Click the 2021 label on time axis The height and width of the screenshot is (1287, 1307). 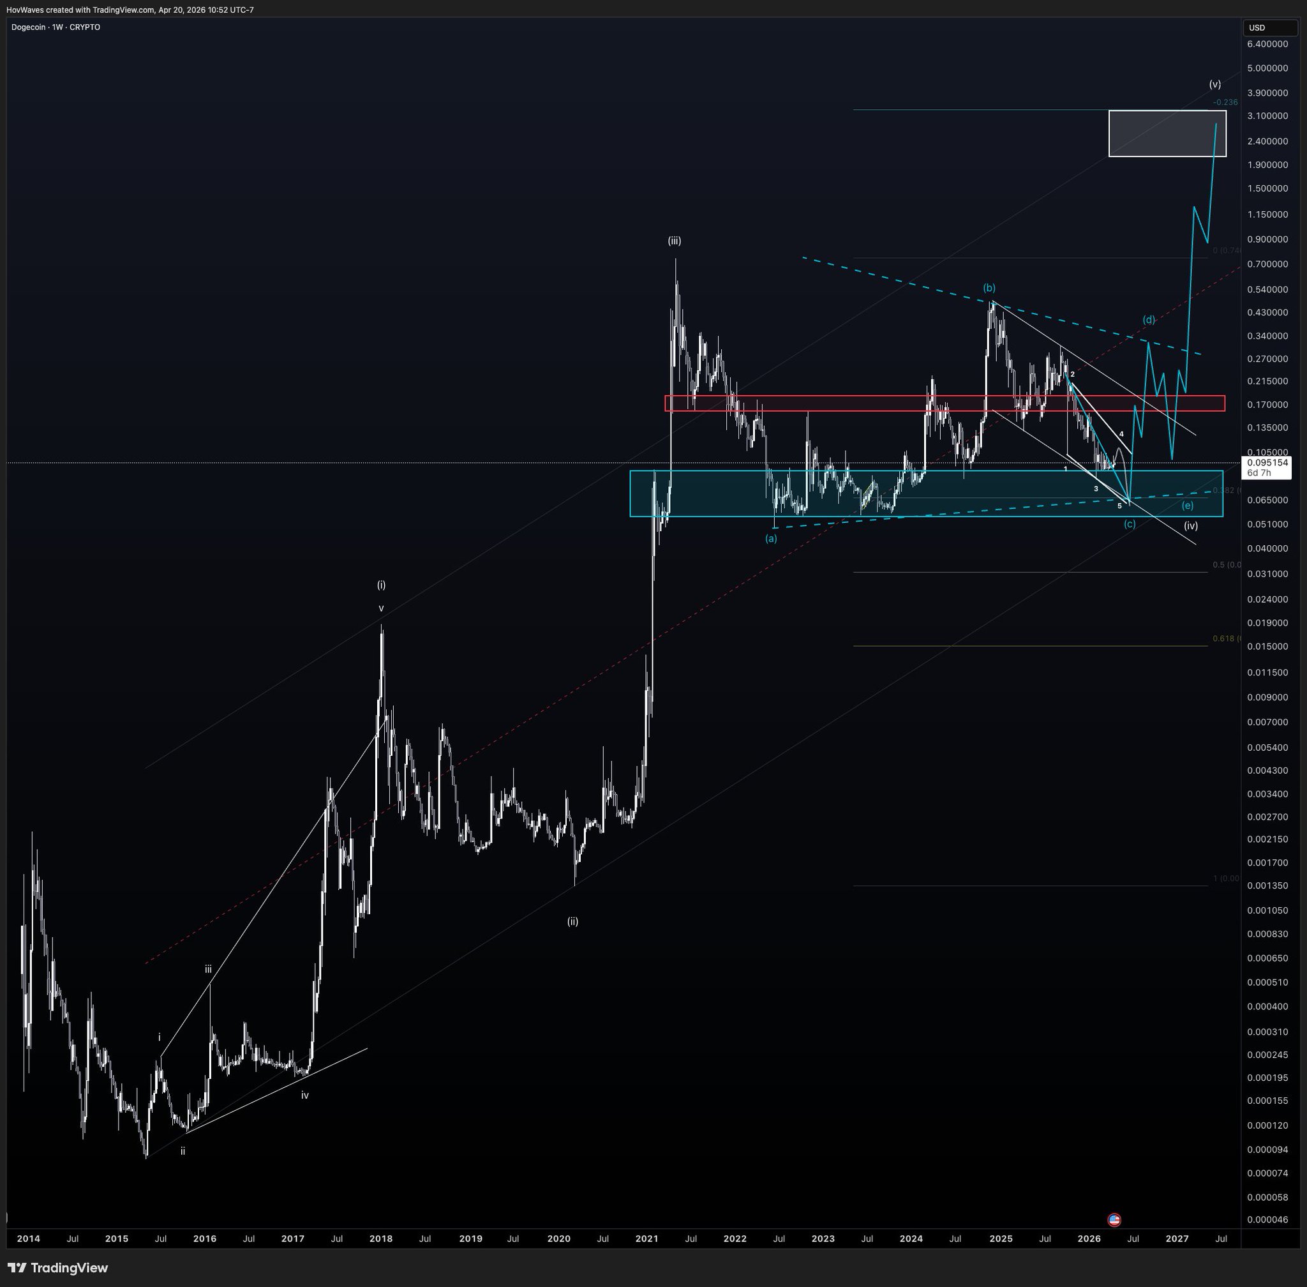tap(646, 1239)
